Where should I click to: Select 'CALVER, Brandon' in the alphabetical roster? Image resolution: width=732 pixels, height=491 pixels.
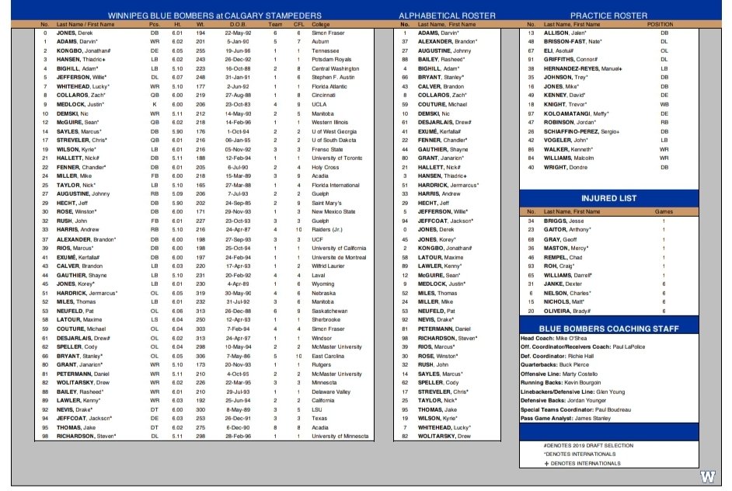[x=441, y=86]
